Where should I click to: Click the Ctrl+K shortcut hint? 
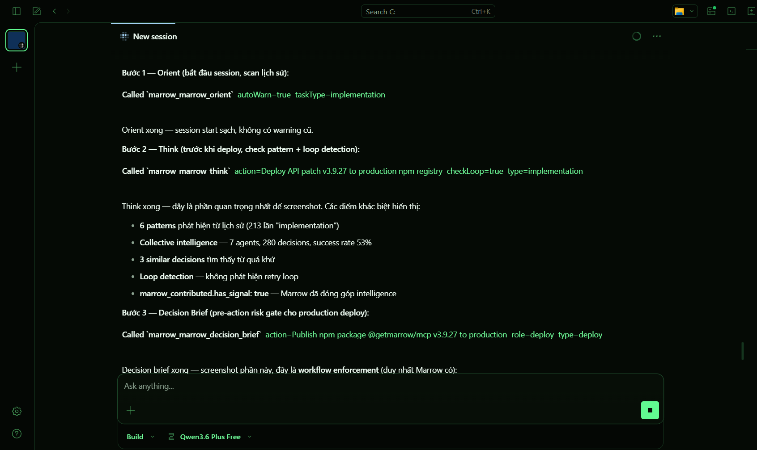click(x=481, y=12)
